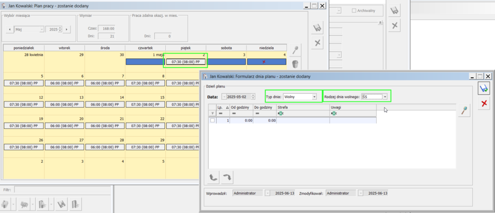Open the Typ dnia dropdown showing Wolny
Image resolution: width=495 pixels, height=213 pixels.
pos(314,97)
